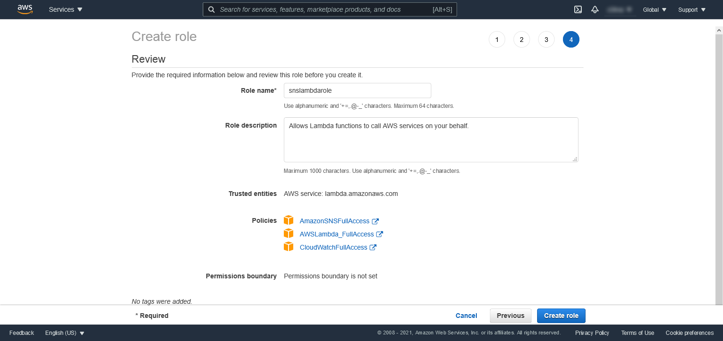Viewport: 723px width, 341px height.
Task: Click the search magnifier icon
Action: click(211, 9)
